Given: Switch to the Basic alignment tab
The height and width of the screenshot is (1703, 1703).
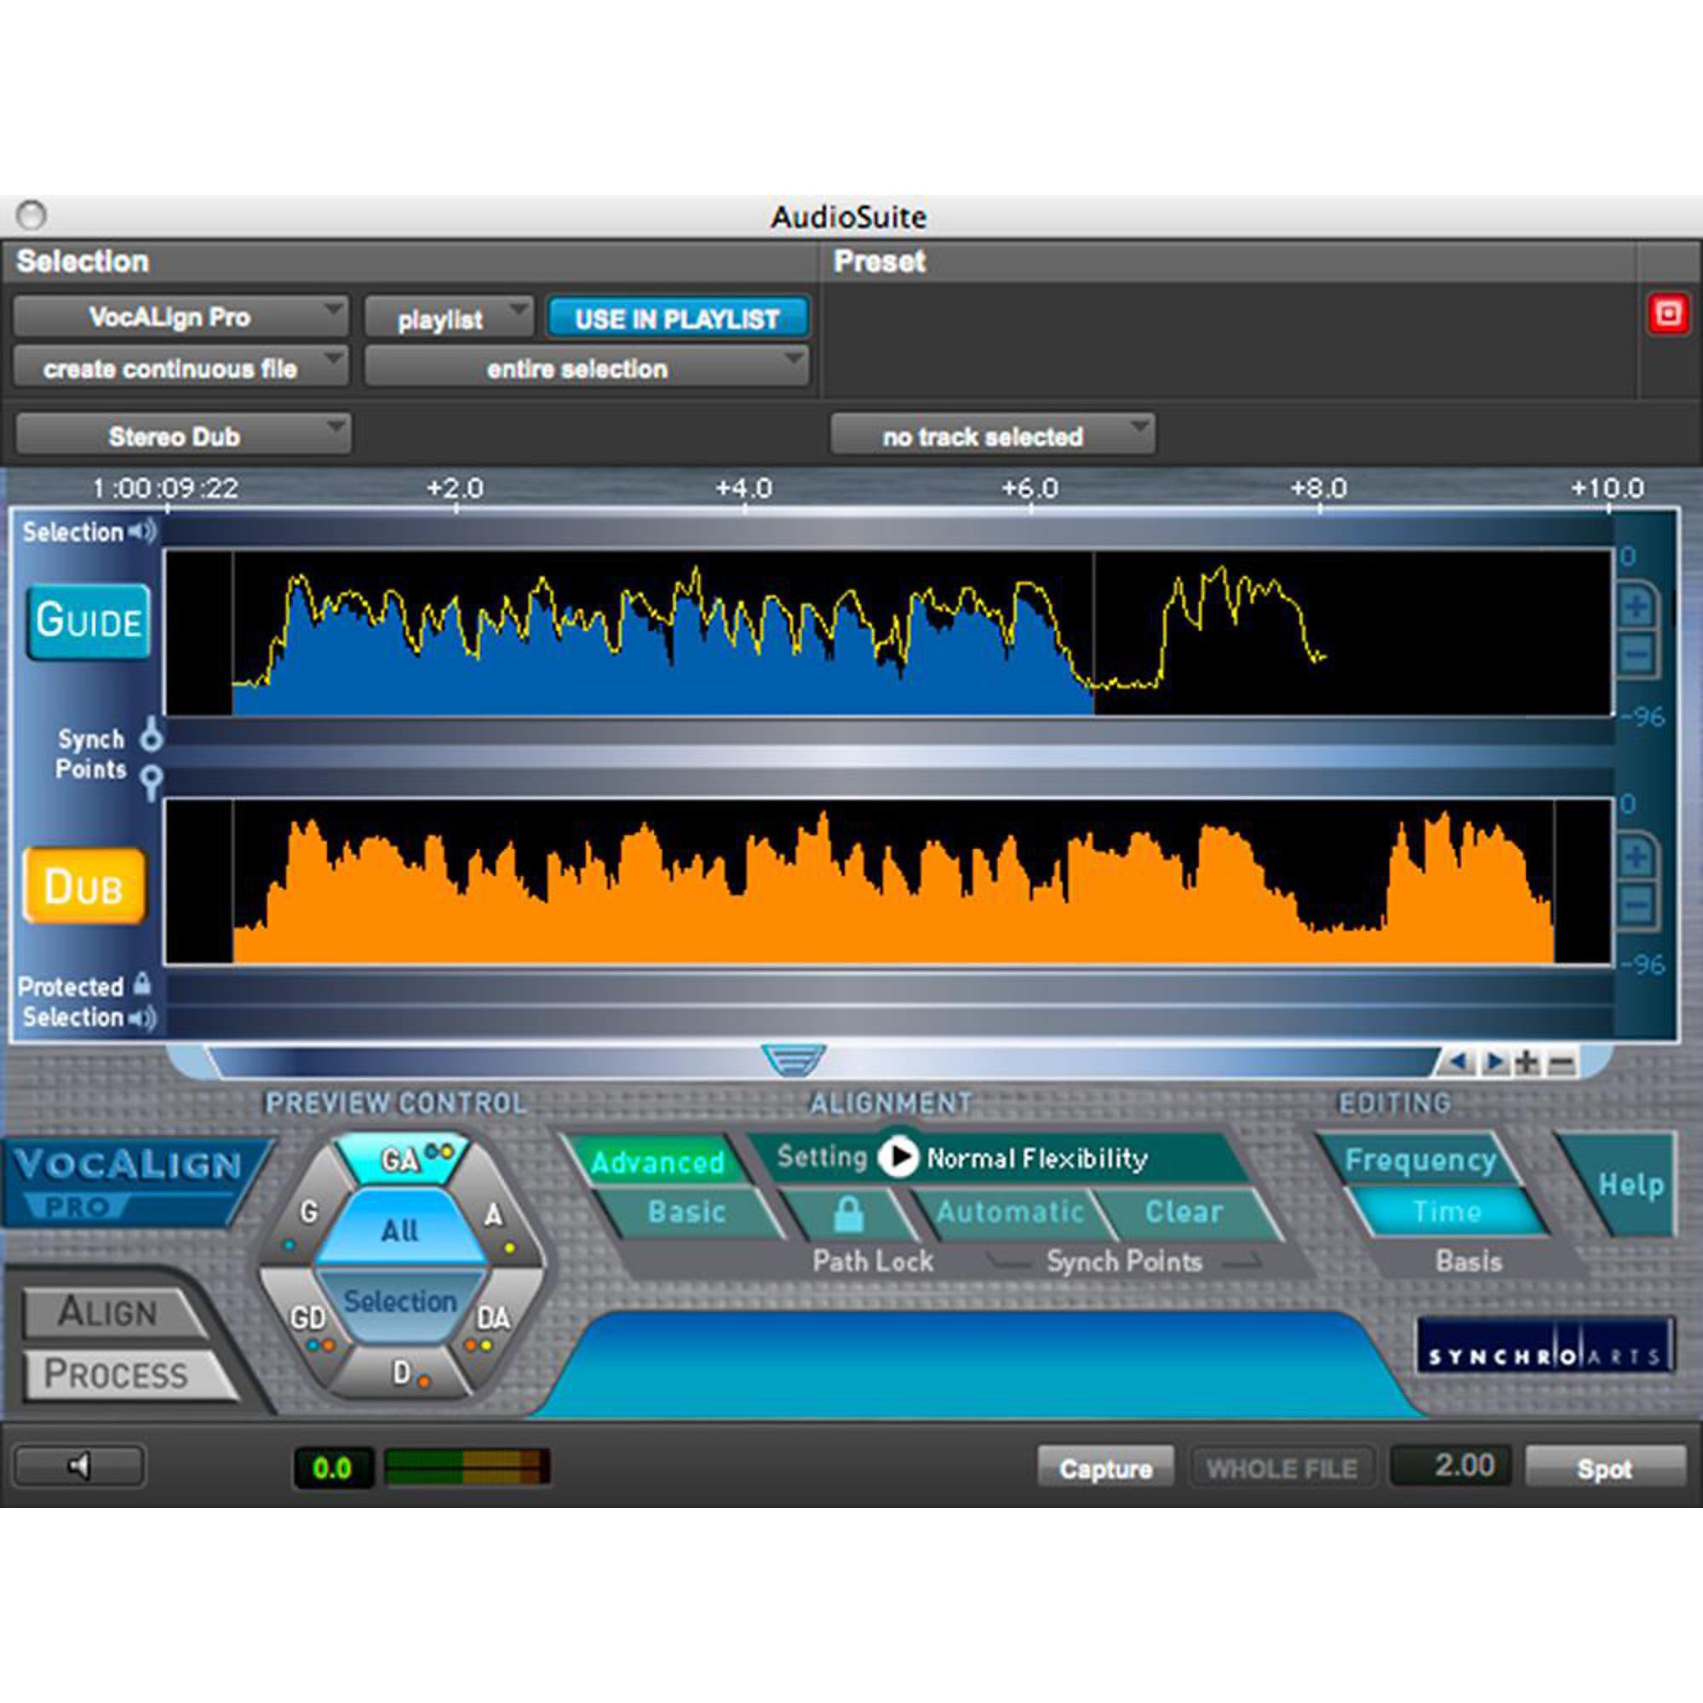Looking at the screenshot, I should click(687, 1212).
